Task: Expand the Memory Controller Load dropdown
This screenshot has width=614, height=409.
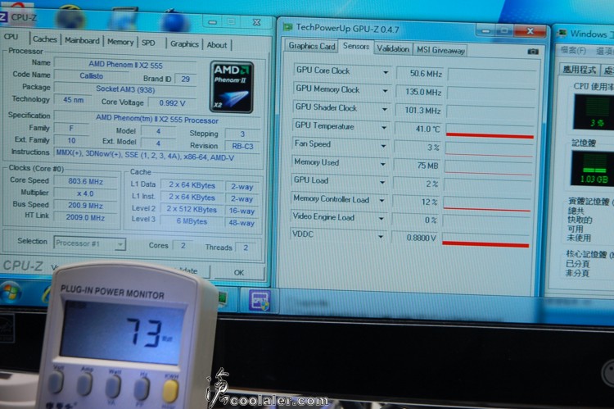Action: click(x=381, y=200)
